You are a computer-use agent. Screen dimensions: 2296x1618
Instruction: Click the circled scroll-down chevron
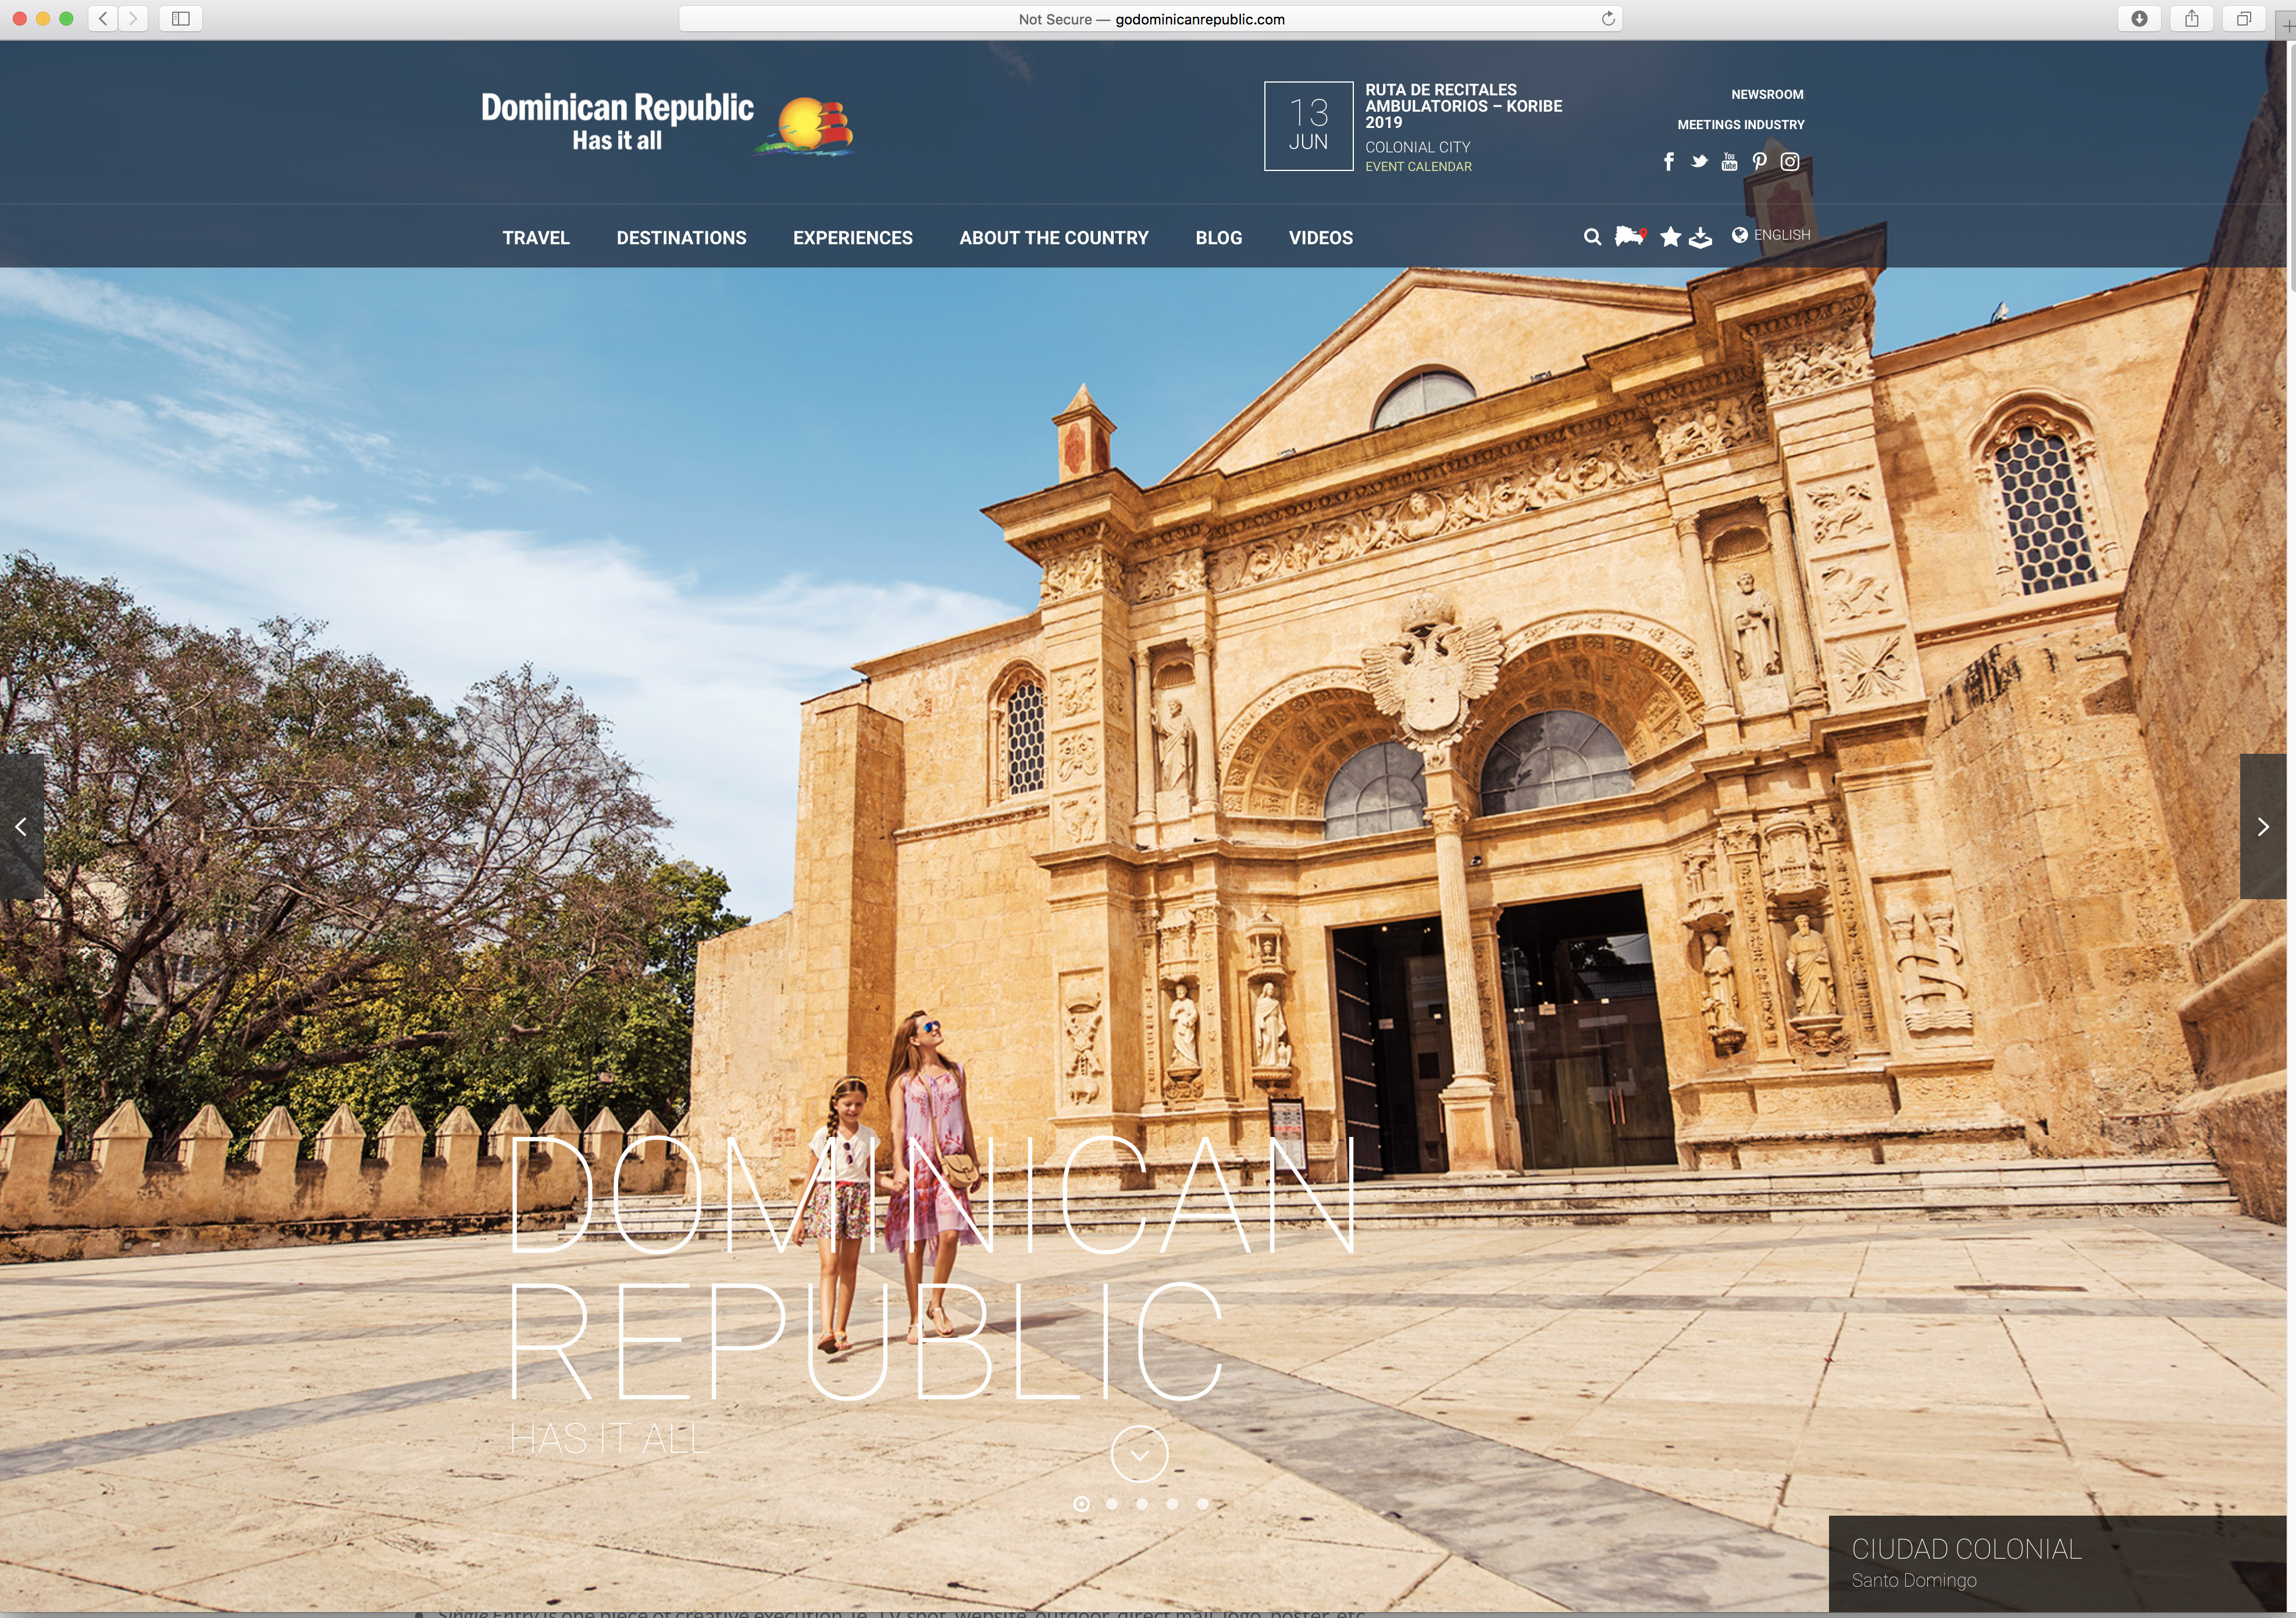(1139, 1454)
